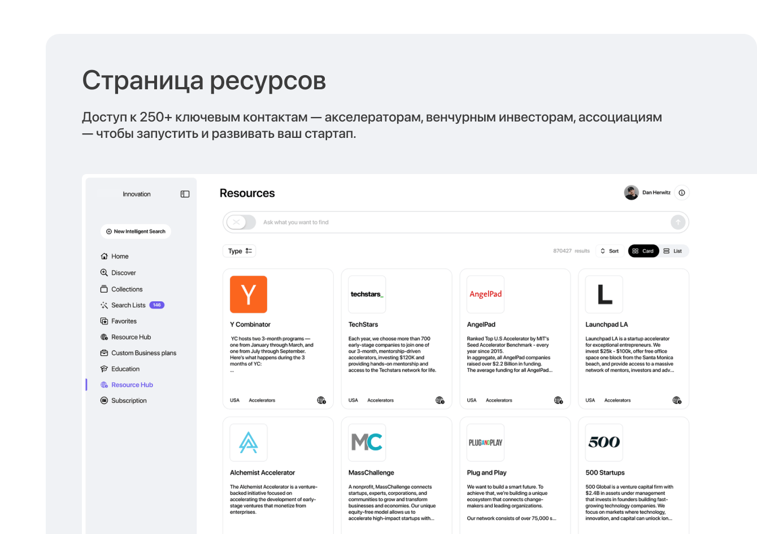Open the TechStars website globe icon
This screenshot has width=757, height=534.
(440, 400)
